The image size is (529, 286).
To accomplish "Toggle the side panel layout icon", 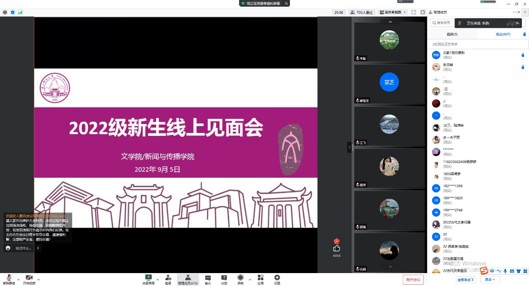I will [x=423, y=13].
